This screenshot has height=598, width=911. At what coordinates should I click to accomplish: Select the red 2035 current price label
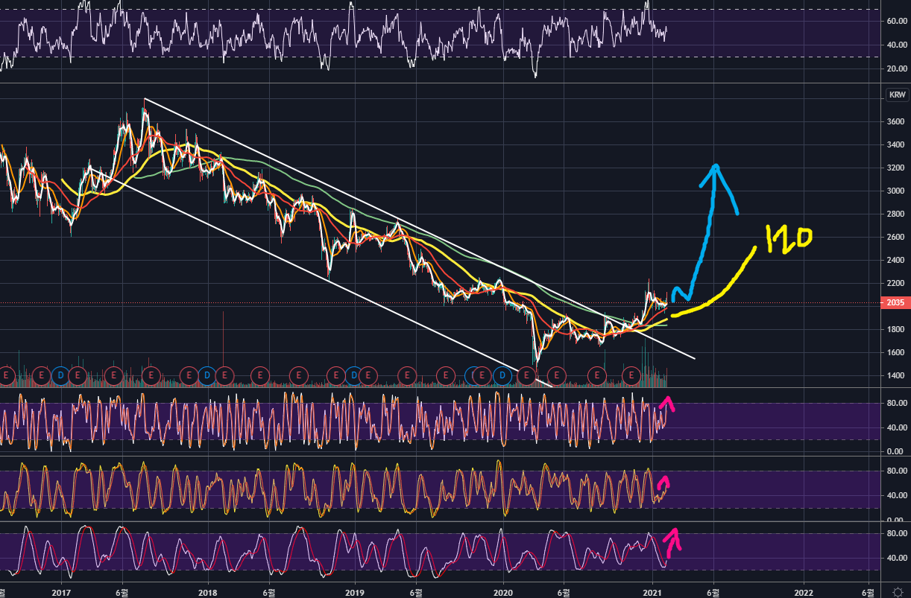pyautogui.click(x=897, y=303)
